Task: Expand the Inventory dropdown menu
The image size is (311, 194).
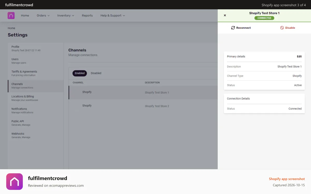Action: pos(66,16)
